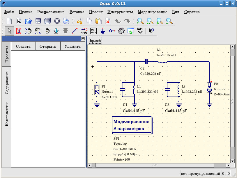237x178 pixels.
Task: Select the Draw wire tool
Action: pyautogui.click(x=75, y=31)
